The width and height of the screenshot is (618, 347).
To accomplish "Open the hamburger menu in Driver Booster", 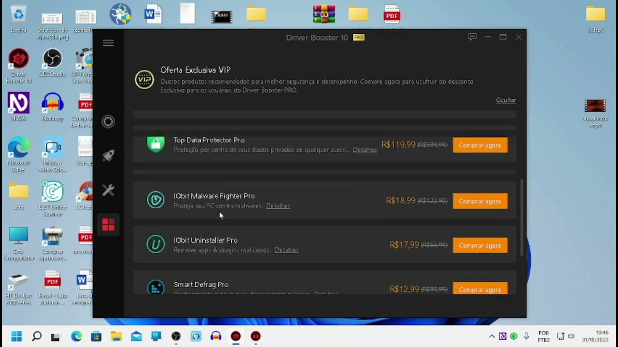I will pyautogui.click(x=108, y=43).
